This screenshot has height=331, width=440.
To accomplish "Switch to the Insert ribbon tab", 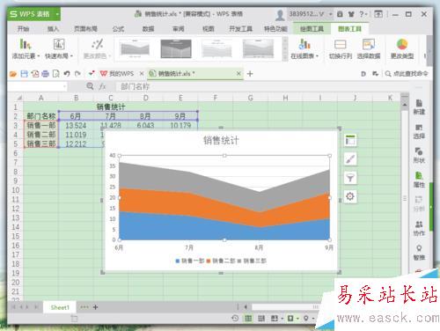I will pos(53,29).
